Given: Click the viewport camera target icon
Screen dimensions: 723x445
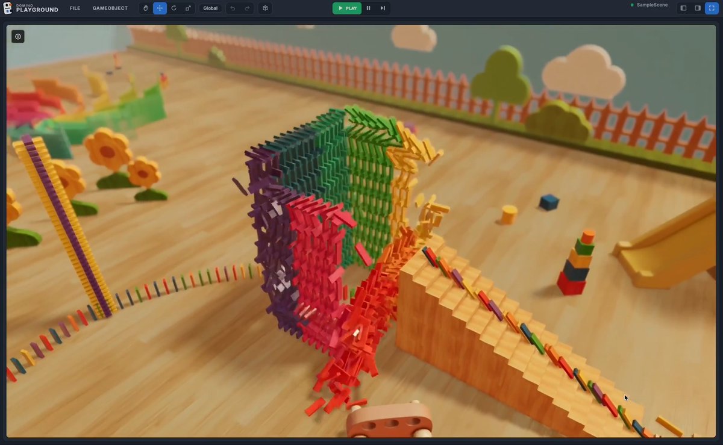Looking at the screenshot, I should [x=18, y=37].
